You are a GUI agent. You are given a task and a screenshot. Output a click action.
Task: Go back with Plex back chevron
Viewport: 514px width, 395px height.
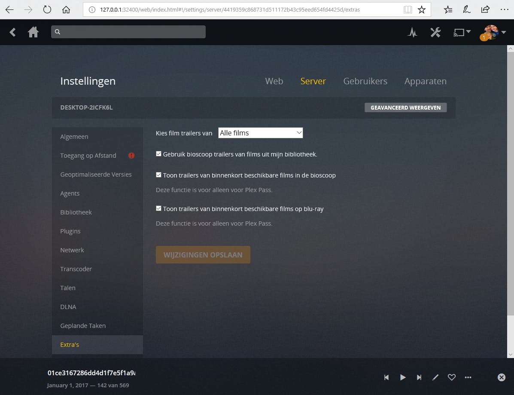tap(12, 32)
